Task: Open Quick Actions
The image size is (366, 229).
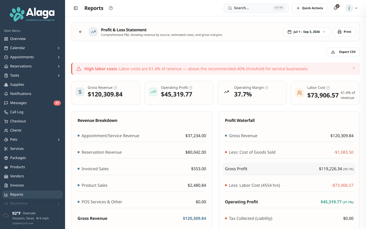Action: coord(310,8)
